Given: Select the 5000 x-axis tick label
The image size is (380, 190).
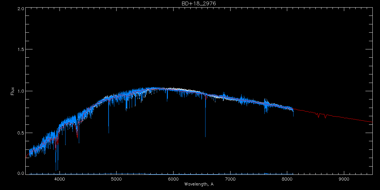Looking at the screenshot, I should [117, 179].
